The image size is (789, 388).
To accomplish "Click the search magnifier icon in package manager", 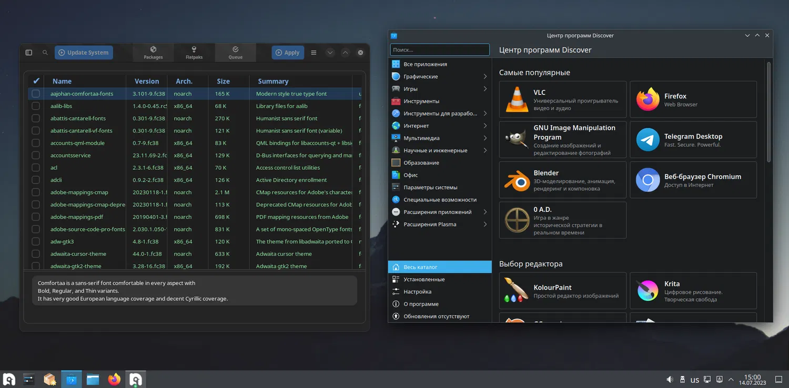I will (x=45, y=53).
